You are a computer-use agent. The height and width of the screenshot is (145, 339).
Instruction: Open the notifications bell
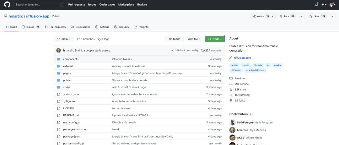tap(316, 4)
